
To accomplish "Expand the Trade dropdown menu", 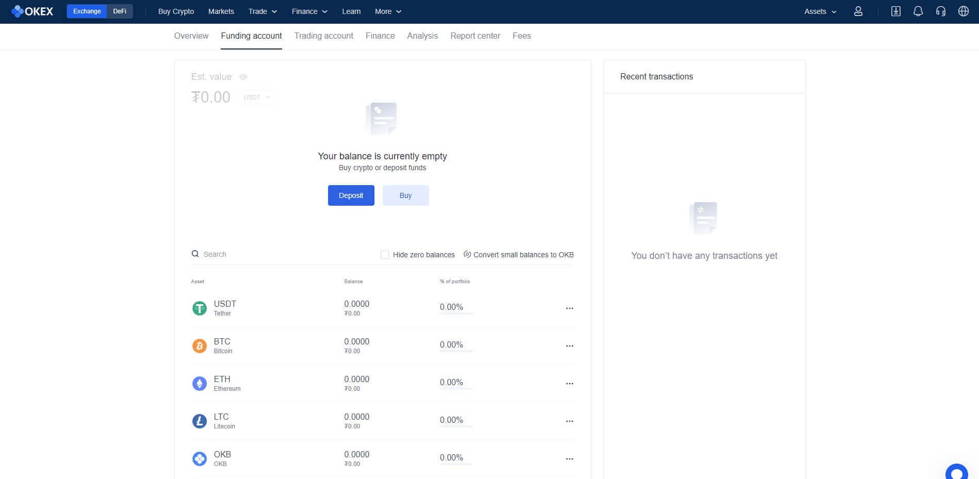I will tap(263, 11).
